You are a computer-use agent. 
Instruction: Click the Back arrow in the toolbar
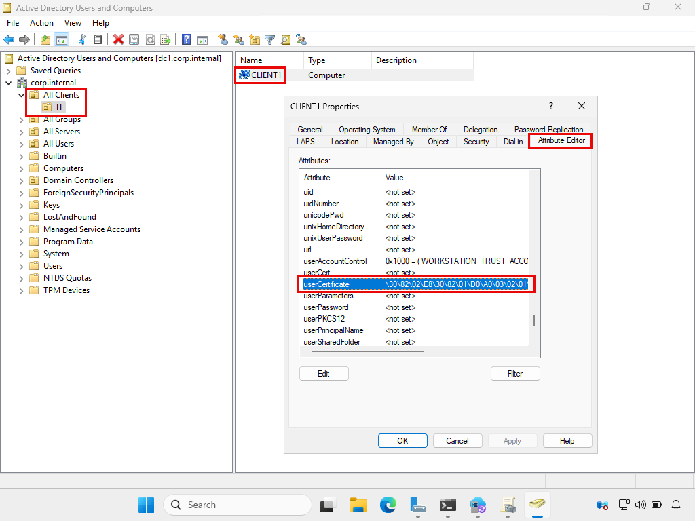coord(9,40)
